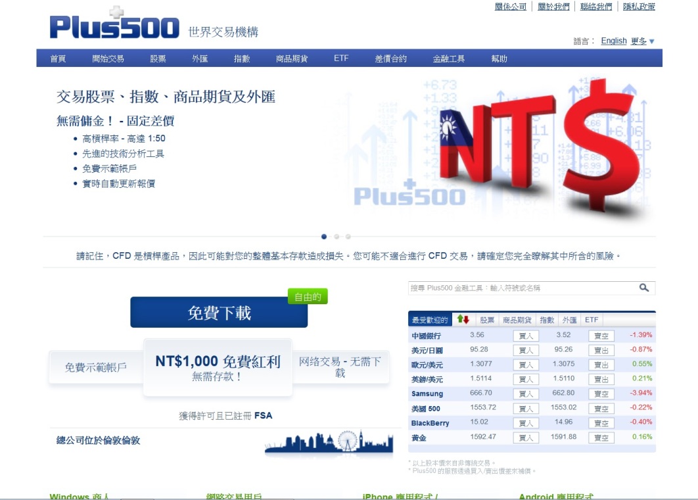Screen dimensions: 698x500
Task: Switch language to English
Action: 613,41
